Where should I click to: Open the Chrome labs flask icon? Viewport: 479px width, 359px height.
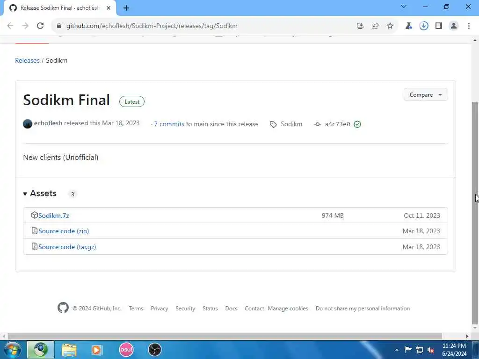coord(409,26)
